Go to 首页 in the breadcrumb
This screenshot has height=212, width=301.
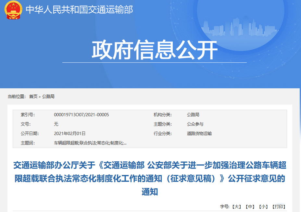click(x=33, y=96)
